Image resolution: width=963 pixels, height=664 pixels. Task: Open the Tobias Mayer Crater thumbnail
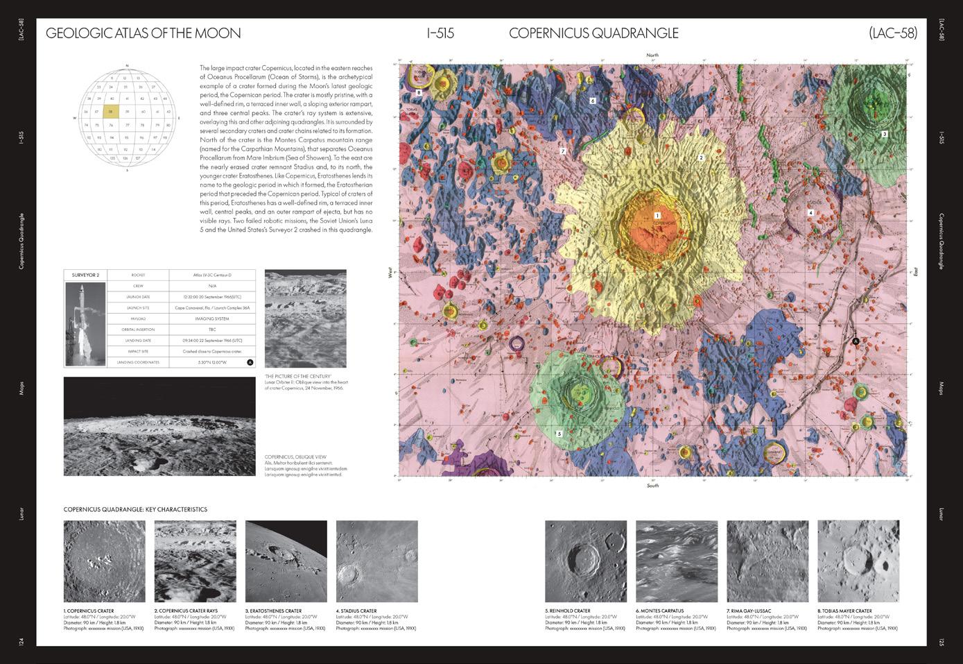click(858, 561)
